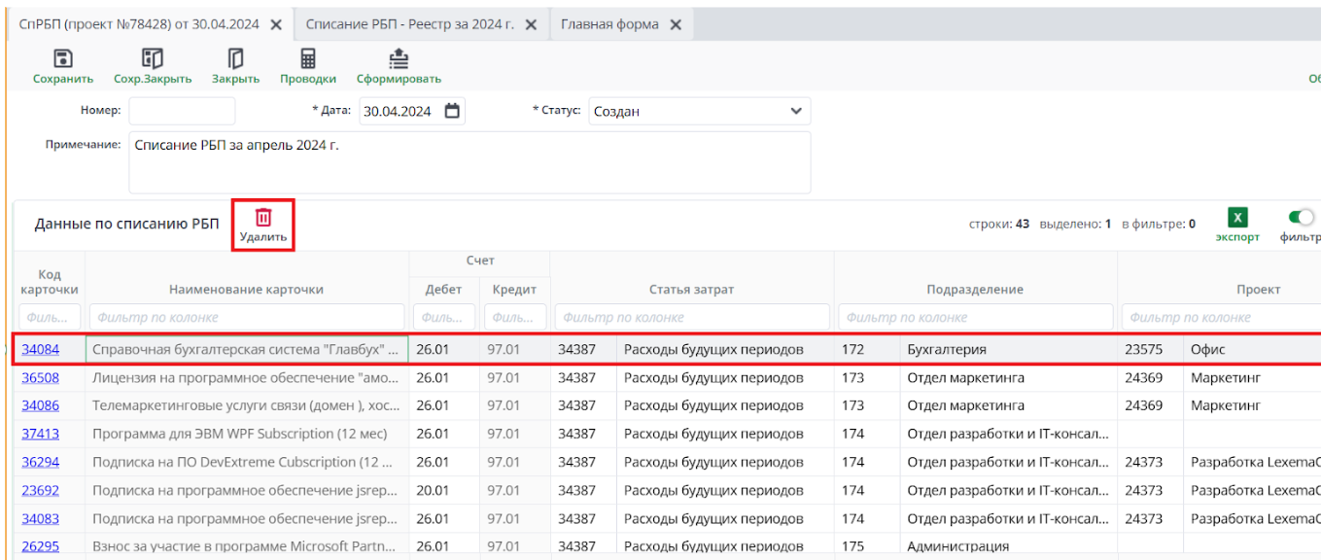This screenshot has width=1321, height=560.
Task: Click the red Удалить trash icon
Action: (263, 218)
